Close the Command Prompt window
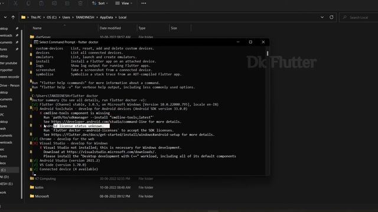 tap(263, 42)
